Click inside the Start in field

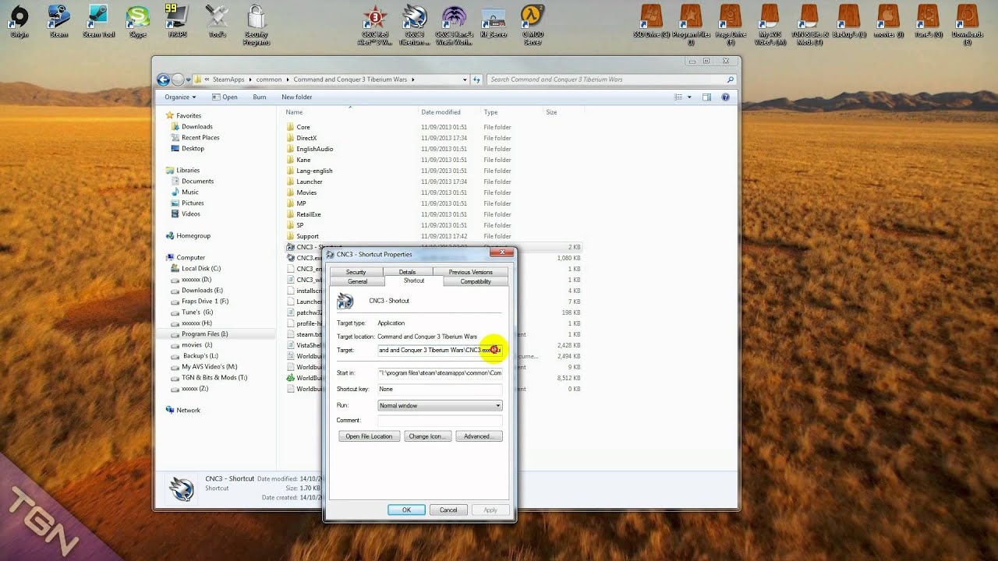click(440, 372)
